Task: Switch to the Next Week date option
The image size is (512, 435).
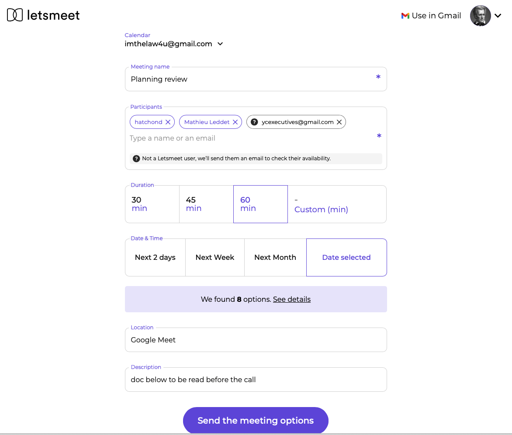Action: 214,257
